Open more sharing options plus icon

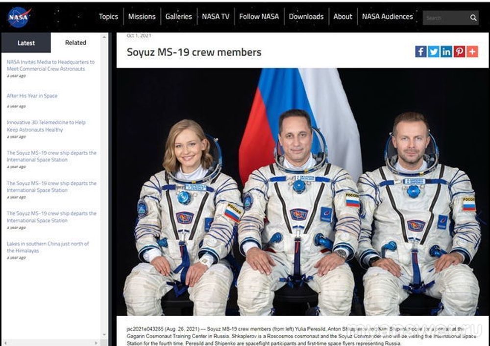tap(472, 52)
